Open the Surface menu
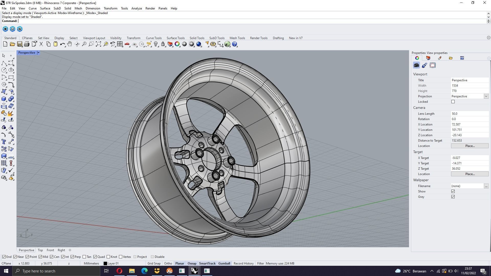 pos(45,8)
